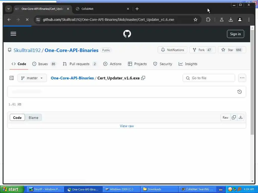This screenshot has height=193, width=258.
Task: Open the browser profile icon
Action: coord(240,20)
